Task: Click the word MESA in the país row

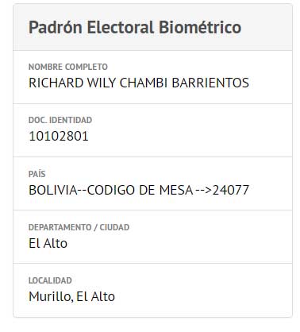Action: tap(176, 190)
